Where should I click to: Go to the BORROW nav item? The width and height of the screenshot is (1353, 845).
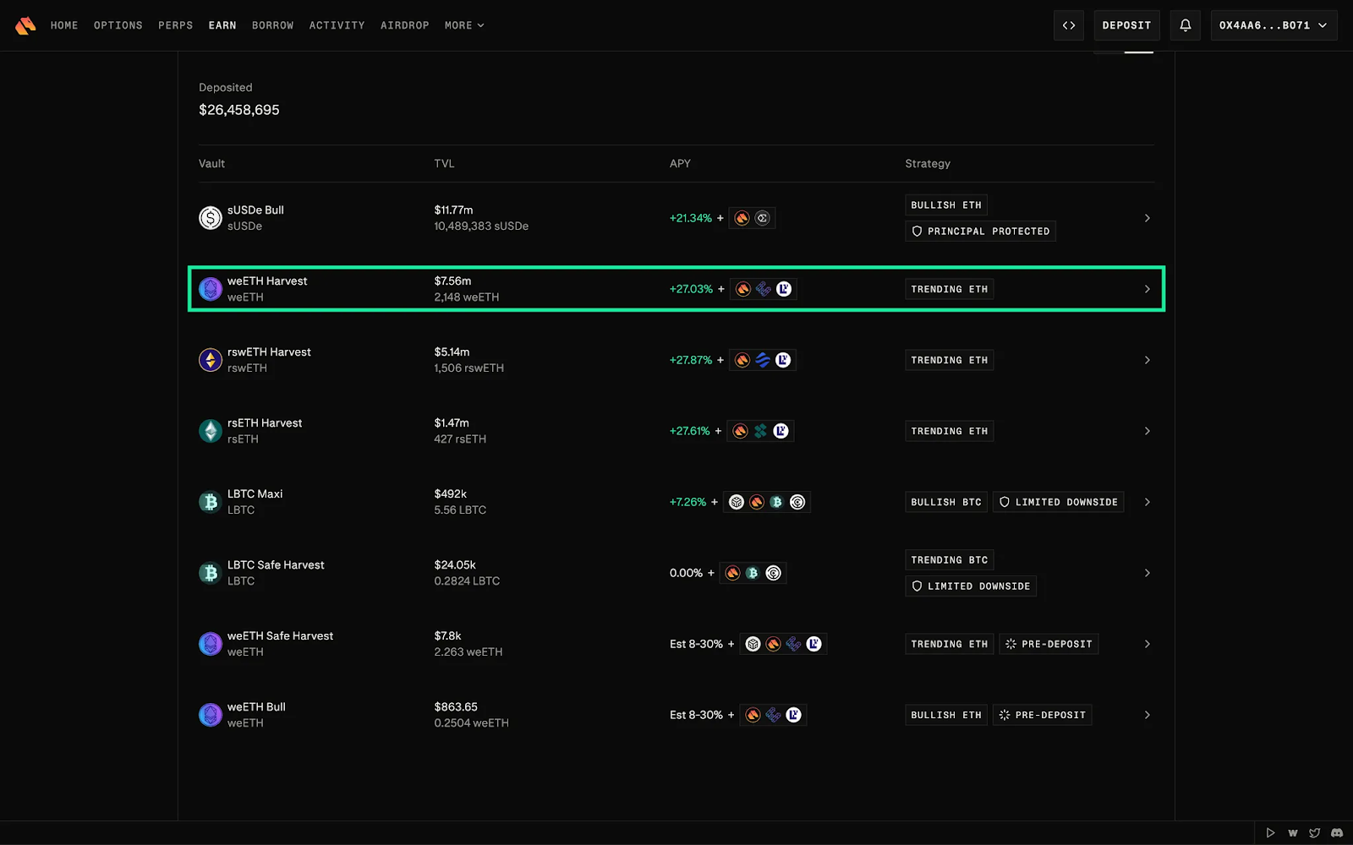click(272, 25)
